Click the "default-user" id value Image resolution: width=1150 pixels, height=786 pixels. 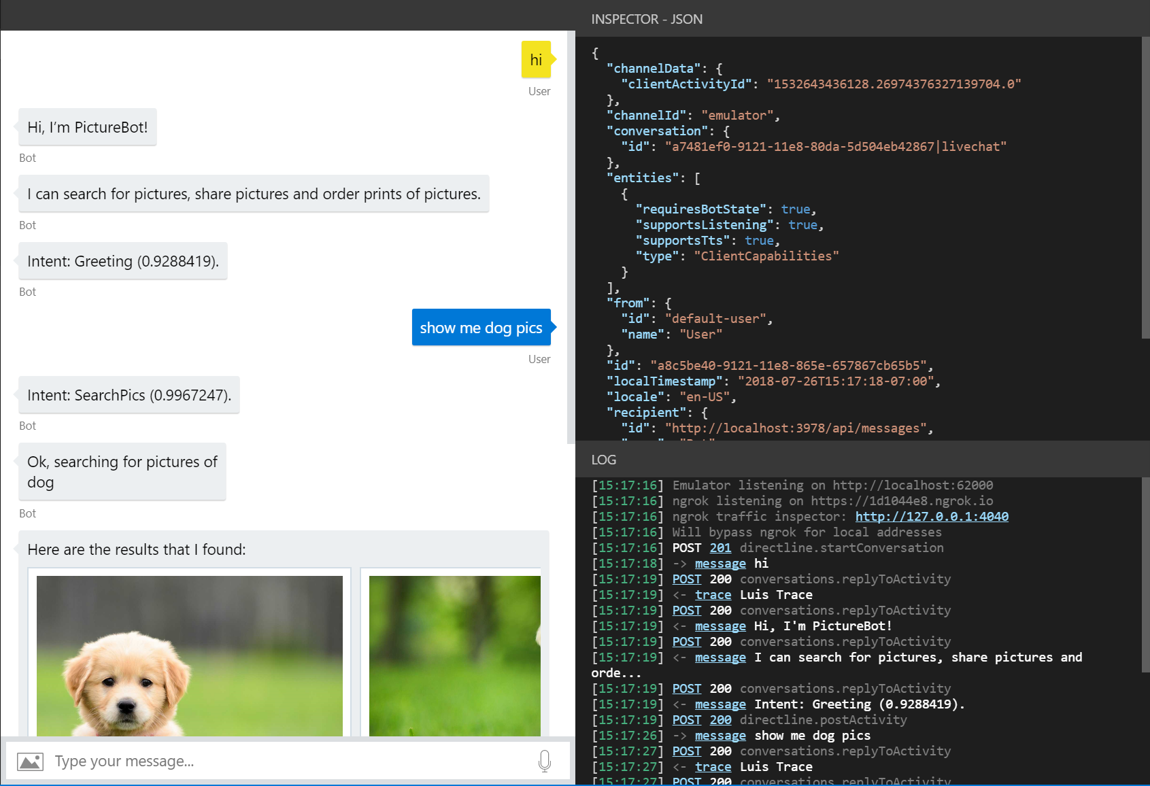(x=716, y=319)
